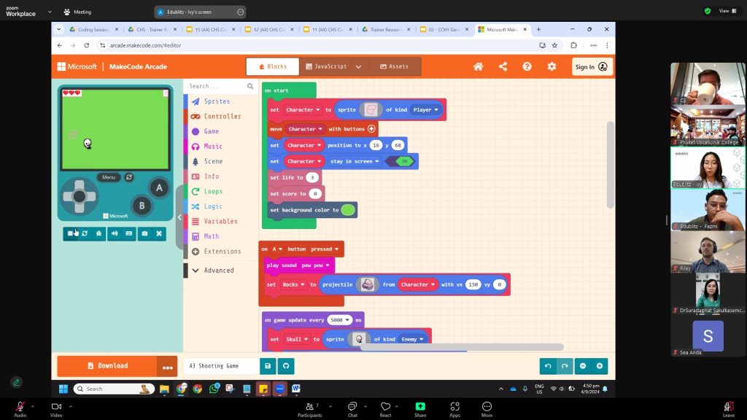The height and width of the screenshot is (420, 747).
Task: Click the toolbox search magnifier icon
Action: pyautogui.click(x=250, y=86)
